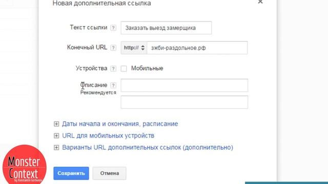The image size is (328, 184).
Task: Open the http:// protocol dropdown
Action: click(134, 48)
